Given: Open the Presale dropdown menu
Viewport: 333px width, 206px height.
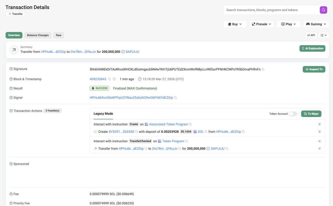Looking at the screenshot, I should (x=262, y=24).
